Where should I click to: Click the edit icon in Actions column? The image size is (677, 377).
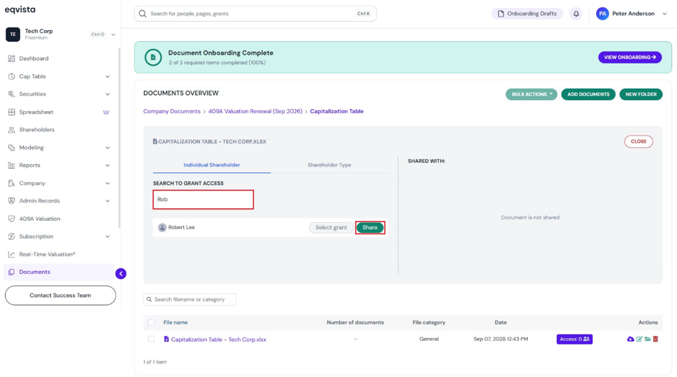[639, 339]
